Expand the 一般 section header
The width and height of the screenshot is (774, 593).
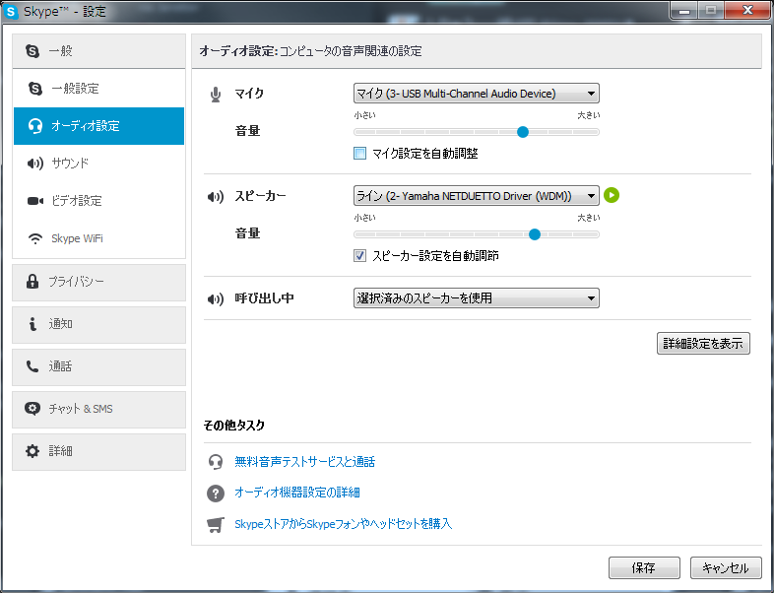pyautogui.click(x=98, y=51)
